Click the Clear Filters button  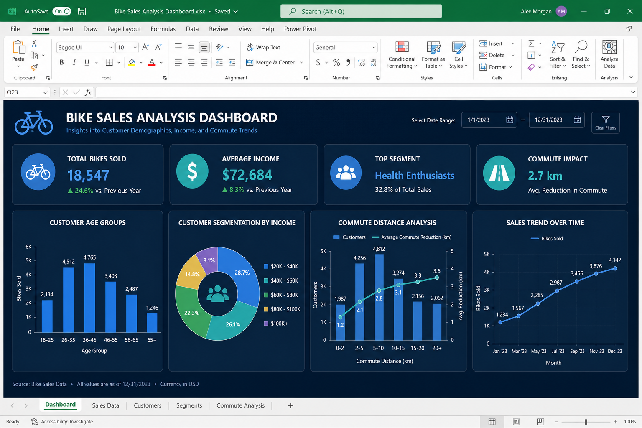[x=606, y=122]
